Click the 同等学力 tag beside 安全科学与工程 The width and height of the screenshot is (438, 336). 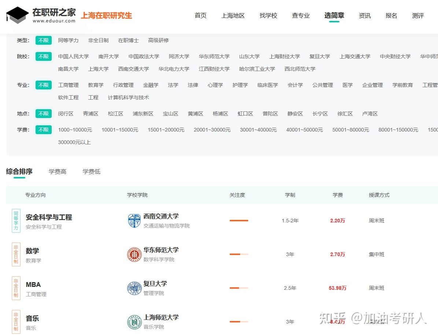pyautogui.click(x=16, y=221)
